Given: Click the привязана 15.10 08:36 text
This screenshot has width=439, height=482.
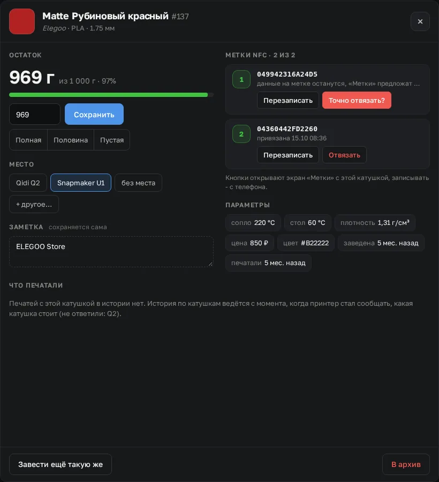Looking at the screenshot, I should 292,138.
